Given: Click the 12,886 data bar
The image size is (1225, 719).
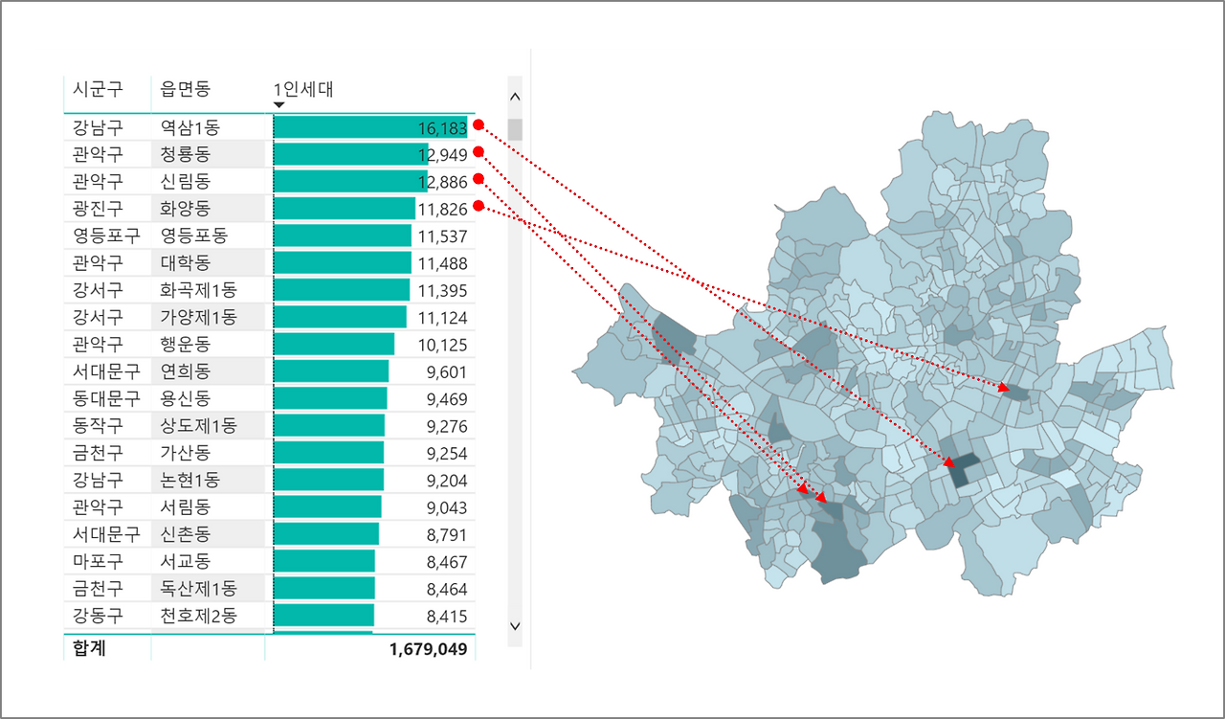Looking at the screenshot, I should click(x=350, y=181).
